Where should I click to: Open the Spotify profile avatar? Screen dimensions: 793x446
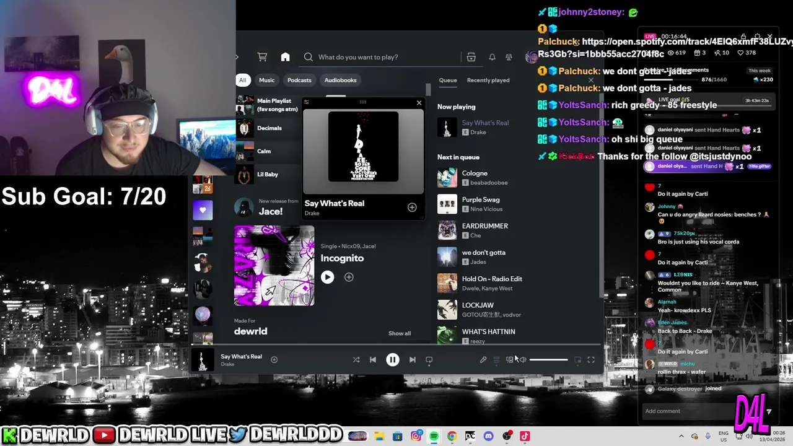tap(531, 57)
